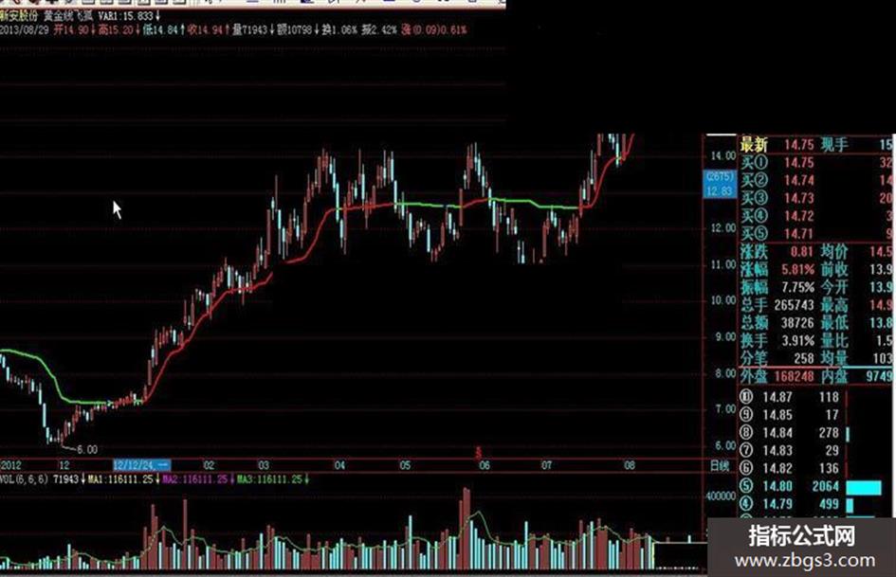896x577 pixels.
Task: Click the 14.00 price scale label
Action: point(722,155)
